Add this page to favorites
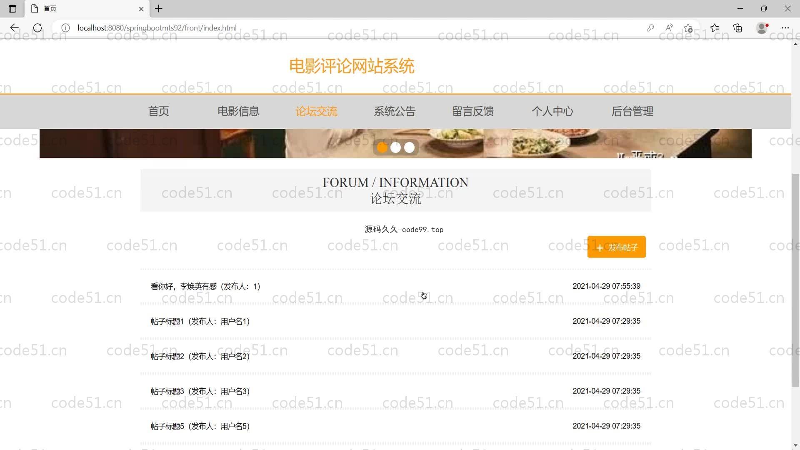The width and height of the screenshot is (800, 450). click(x=688, y=28)
